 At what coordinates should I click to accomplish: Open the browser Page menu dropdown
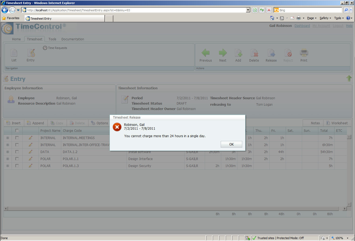(x=312, y=18)
